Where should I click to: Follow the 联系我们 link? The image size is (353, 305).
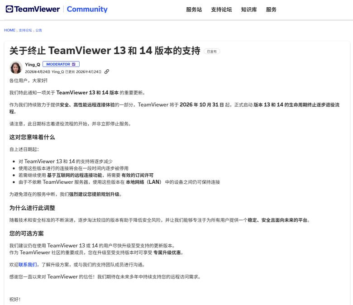pyautogui.click(x=28, y=264)
